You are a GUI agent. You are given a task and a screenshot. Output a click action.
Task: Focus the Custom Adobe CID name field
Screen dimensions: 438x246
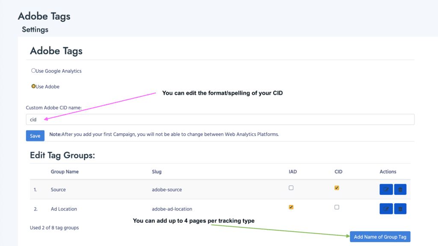point(220,120)
